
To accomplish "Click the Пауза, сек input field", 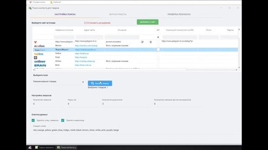I will 83,104.
